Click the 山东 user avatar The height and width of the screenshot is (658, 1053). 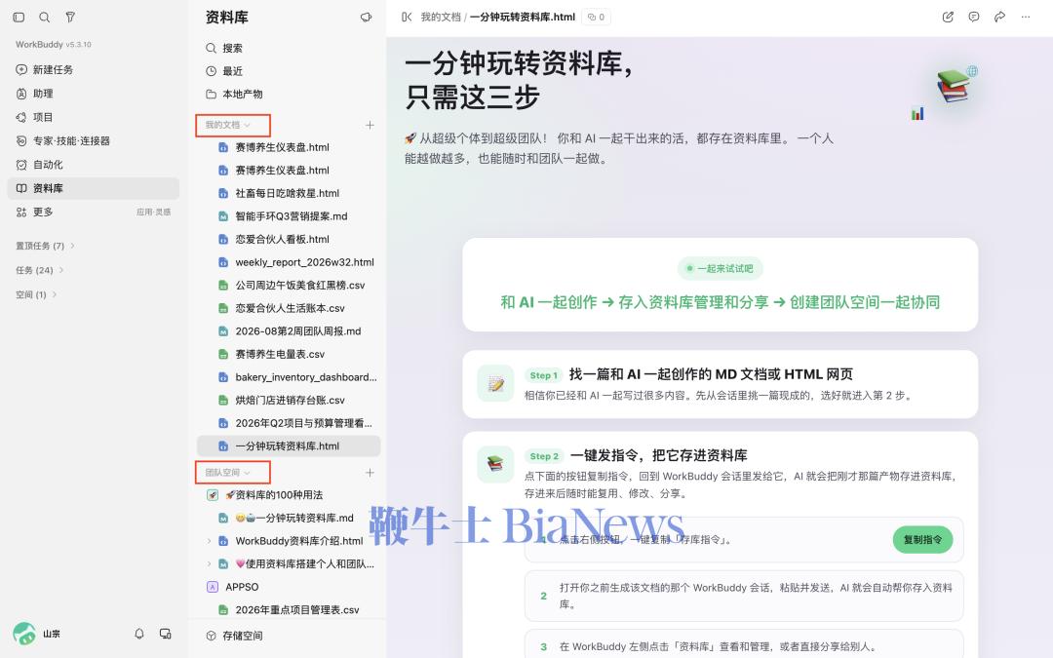click(24, 634)
